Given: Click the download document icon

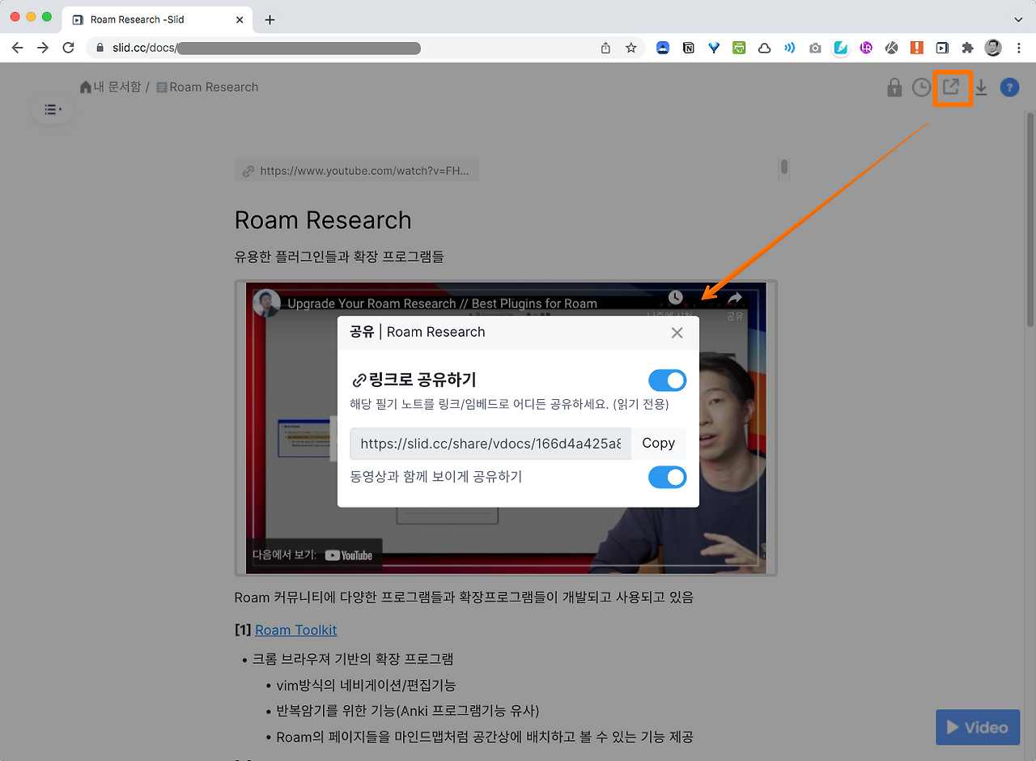Looking at the screenshot, I should pos(981,87).
